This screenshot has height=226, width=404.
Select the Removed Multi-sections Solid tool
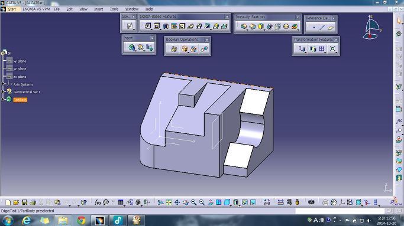[x=224, y=26]
